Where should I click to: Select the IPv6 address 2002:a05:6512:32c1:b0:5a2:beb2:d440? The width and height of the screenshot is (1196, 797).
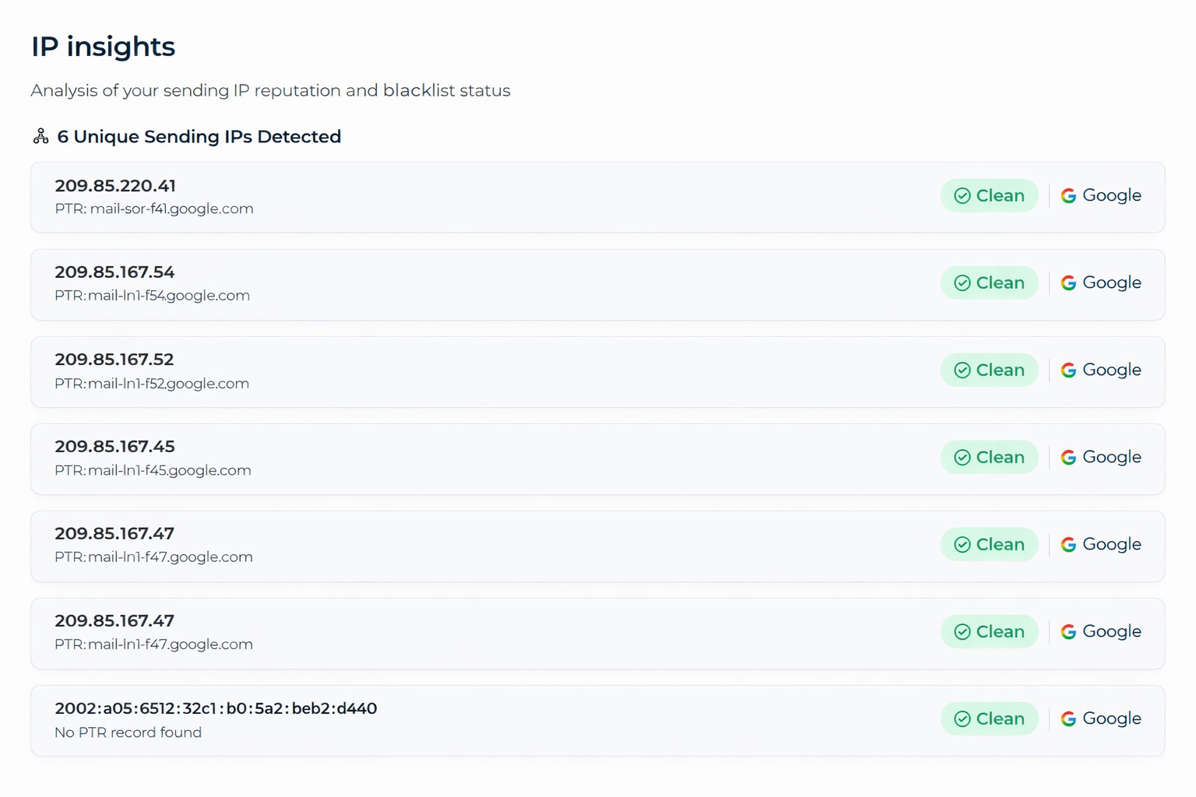click(x=216, y=708)
